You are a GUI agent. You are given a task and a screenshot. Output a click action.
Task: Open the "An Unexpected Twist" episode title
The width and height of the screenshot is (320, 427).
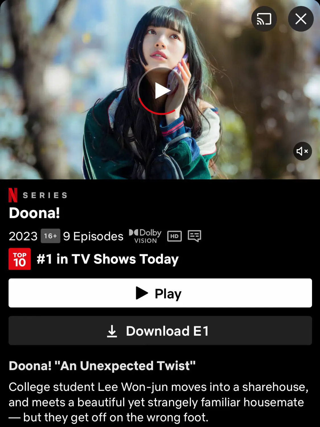102,366
